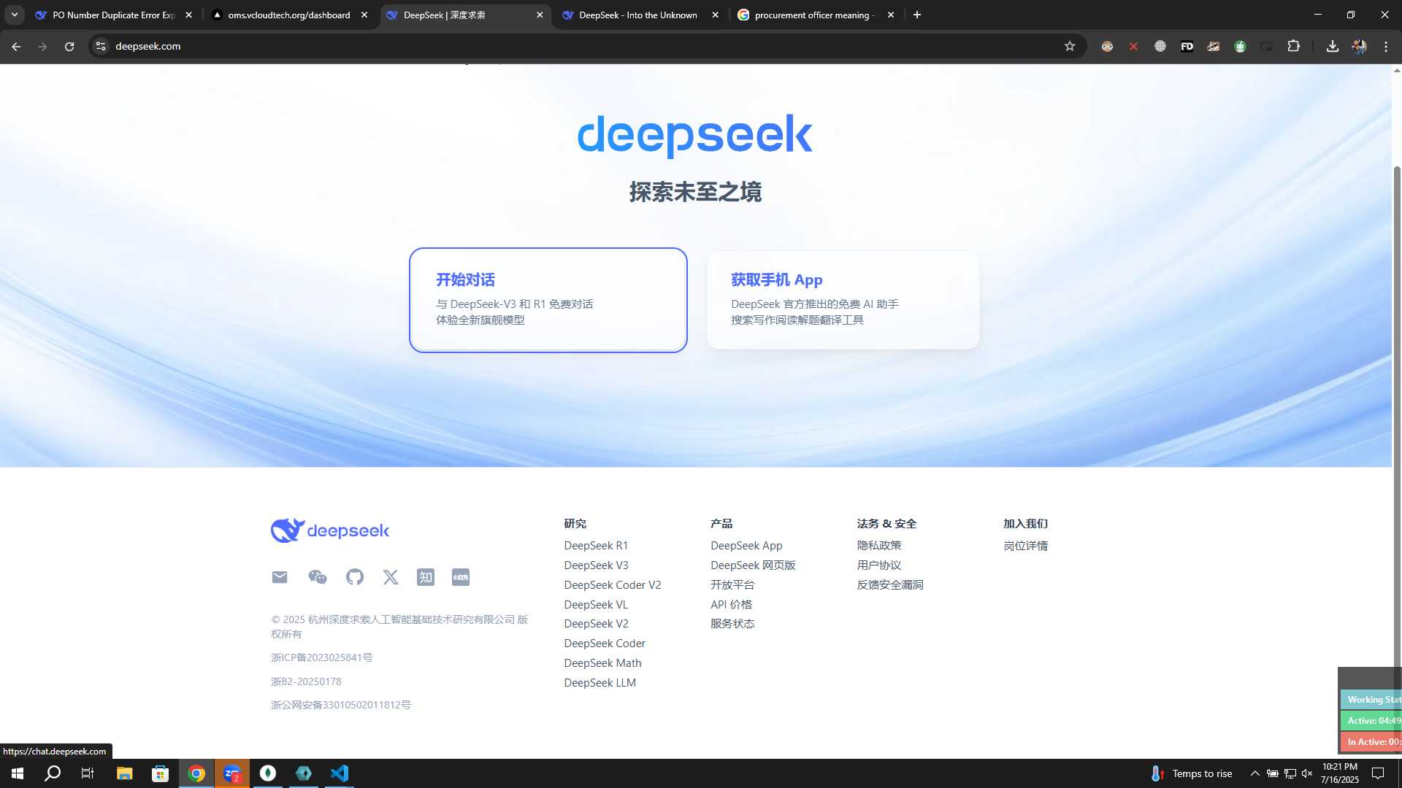Switch to oms.vcloudtech.org/dashboard tab
Viewport: 1402px width, 788px height.
click(x=289, y=15)
